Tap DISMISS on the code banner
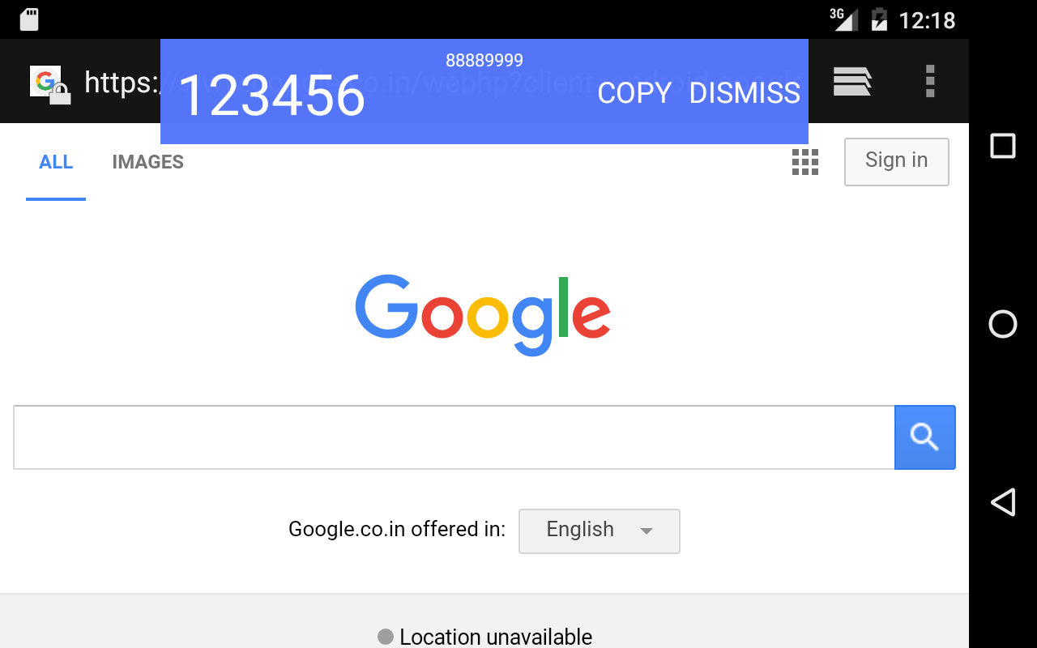Image resolution: width=1037 pixels, height=648 pixels. (745, 93)
